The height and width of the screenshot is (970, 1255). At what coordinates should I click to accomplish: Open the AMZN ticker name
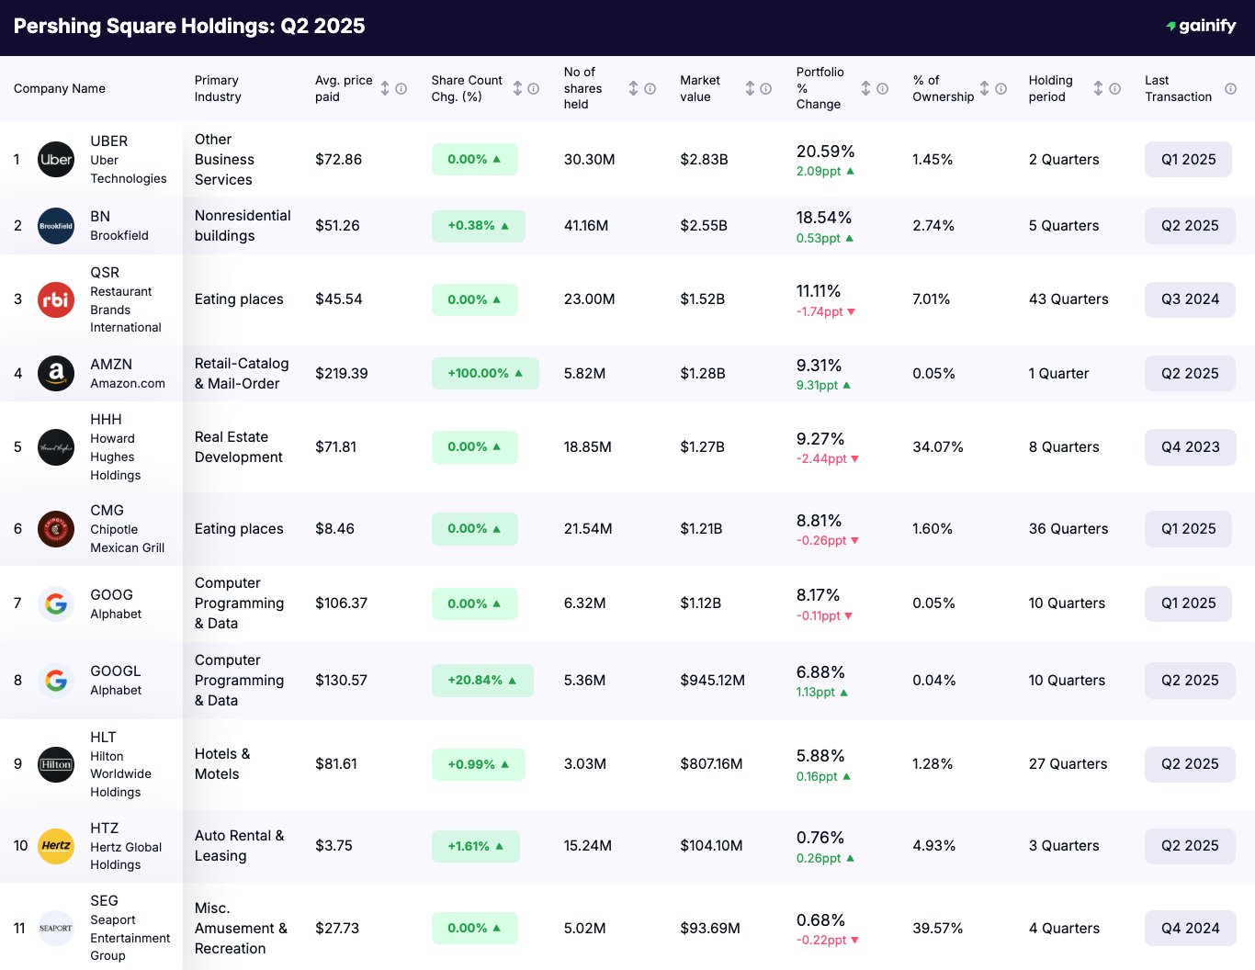[x=111, y=365]
